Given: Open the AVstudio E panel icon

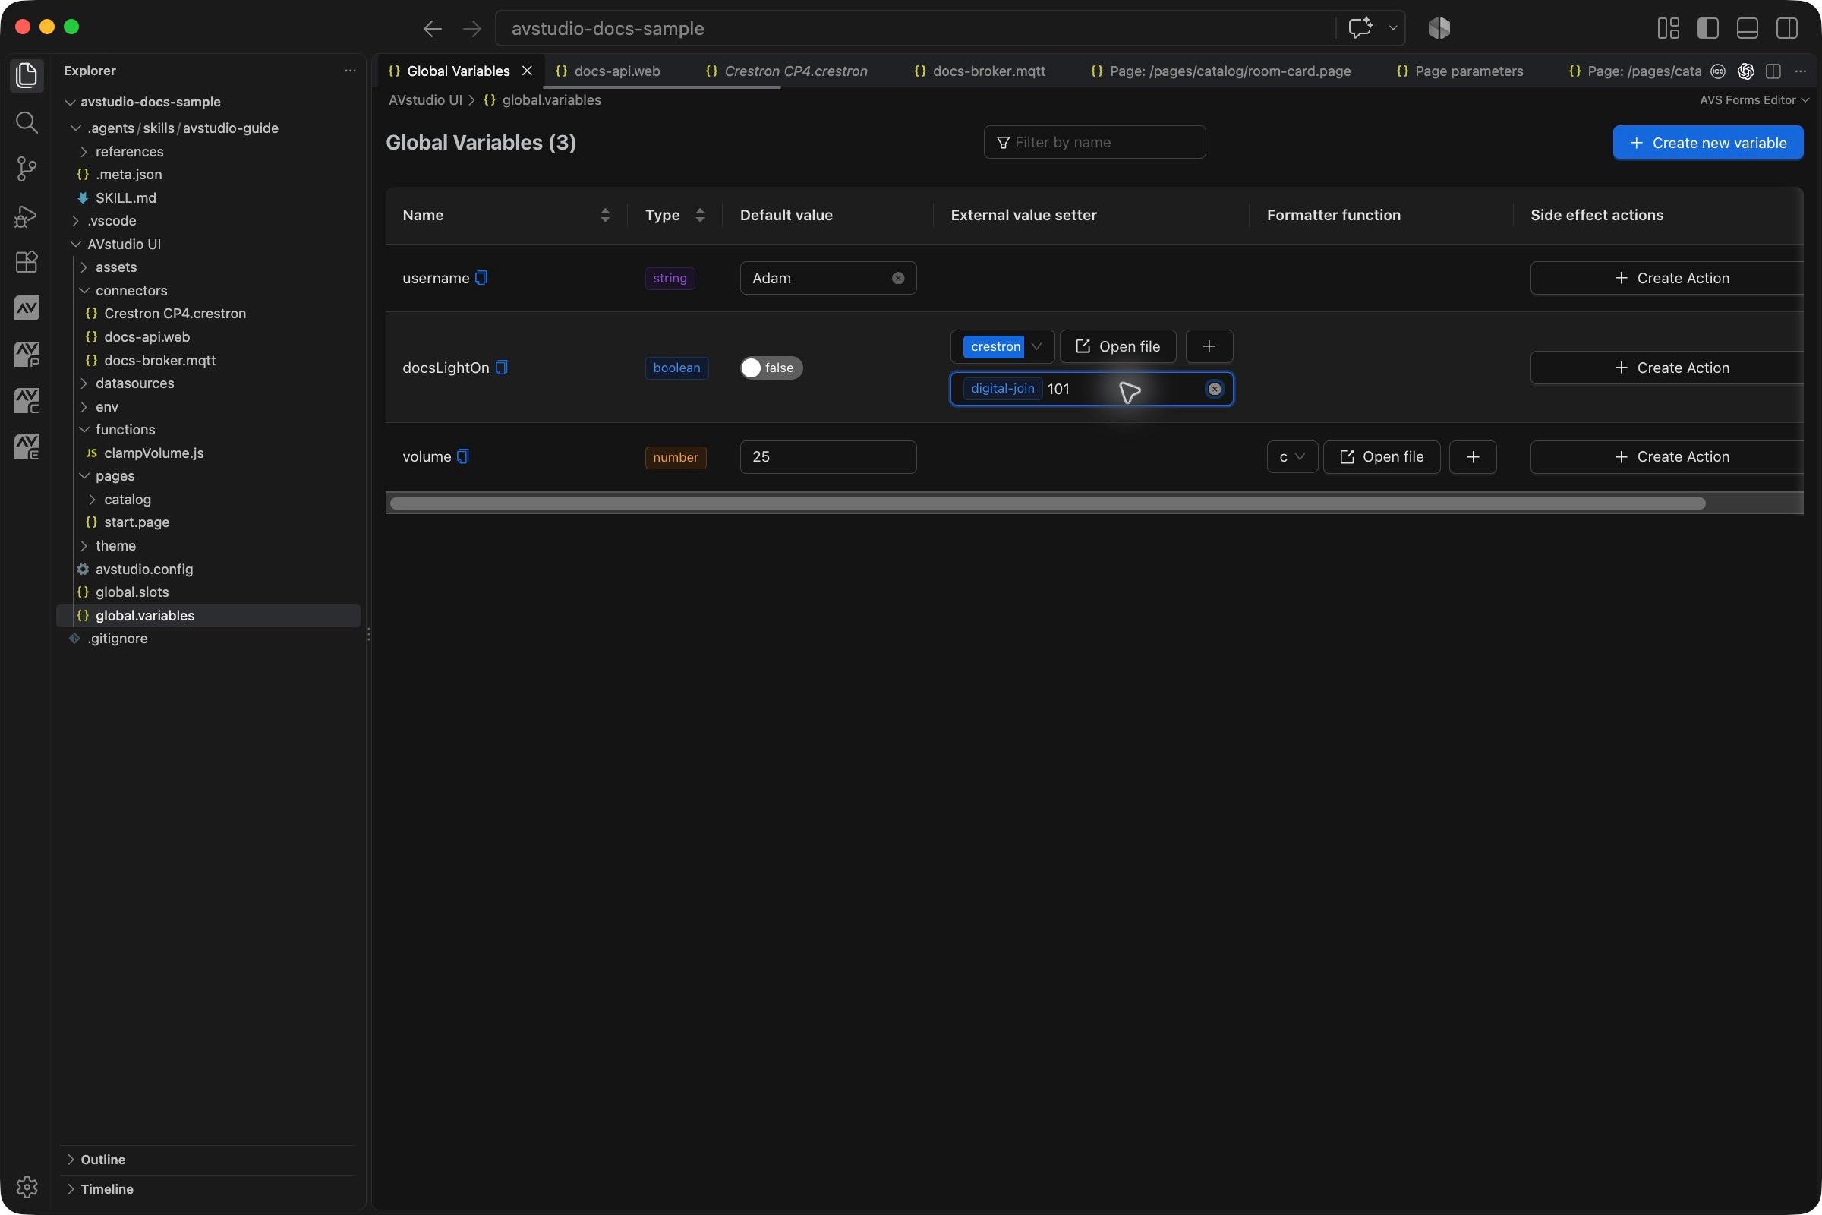Looking at the screenshot, I should click(x=27, y=447).
